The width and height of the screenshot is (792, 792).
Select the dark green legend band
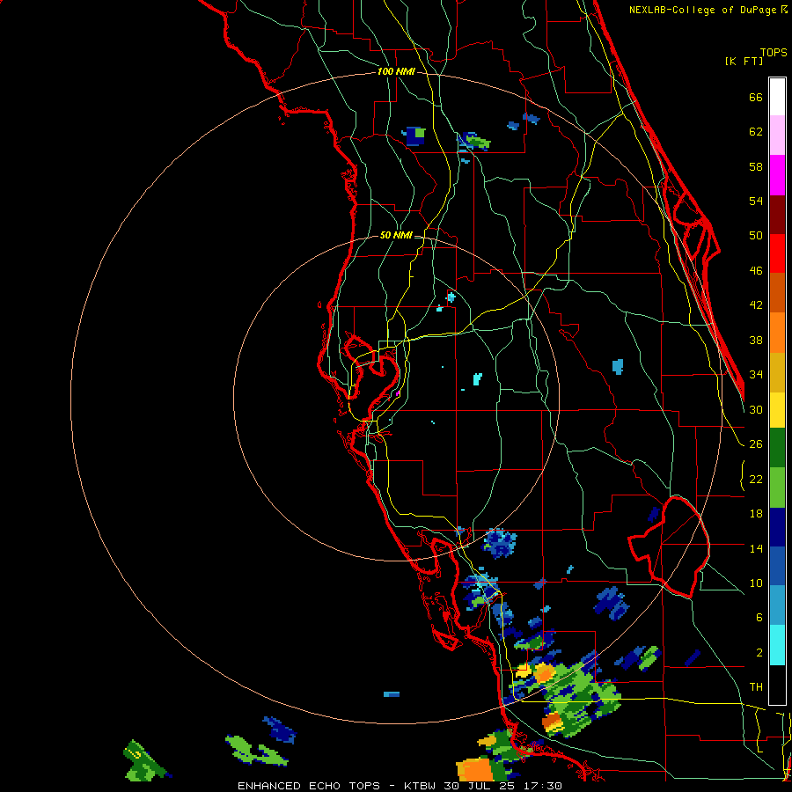[777, 448]
